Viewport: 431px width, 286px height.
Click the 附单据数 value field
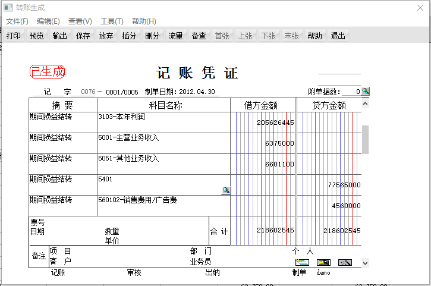(351, 92)
